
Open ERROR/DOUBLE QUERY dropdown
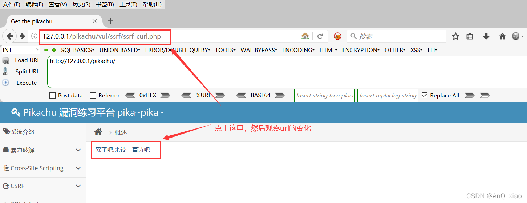pyautogui.click(x=178, y=50)
